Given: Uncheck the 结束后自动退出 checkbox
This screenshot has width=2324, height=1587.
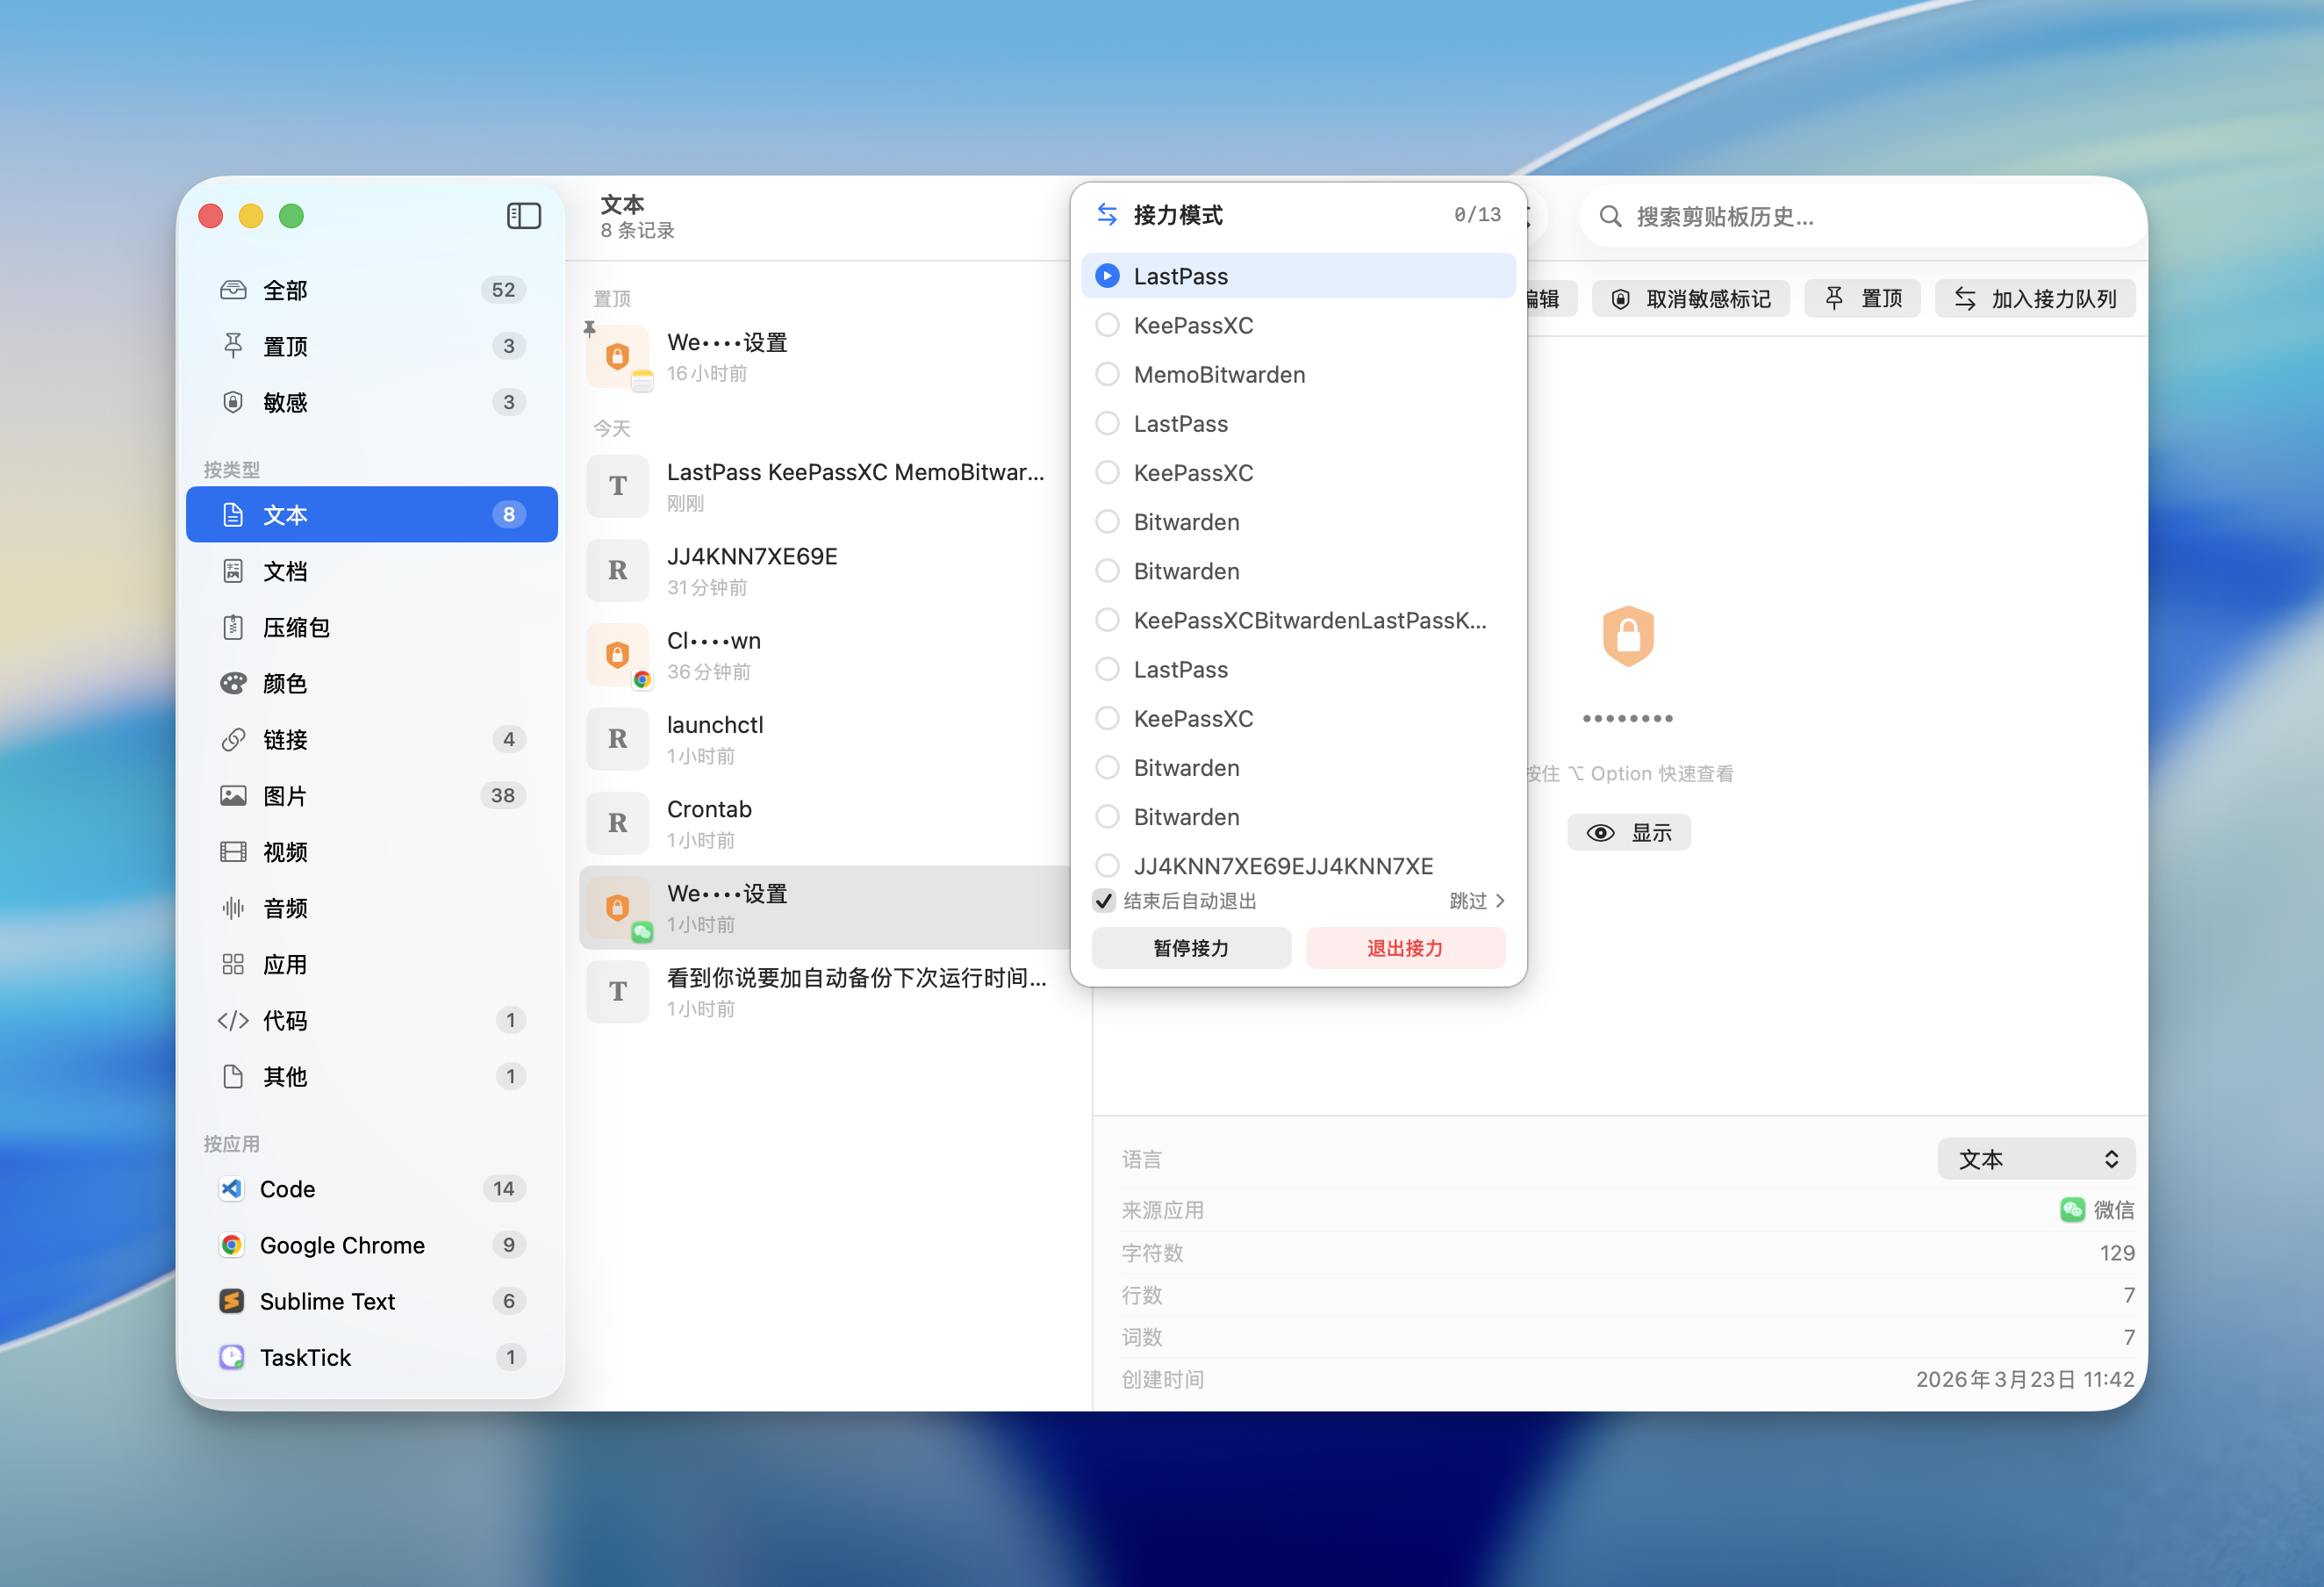Looking at the screenshot, I should click(1104, 901).
